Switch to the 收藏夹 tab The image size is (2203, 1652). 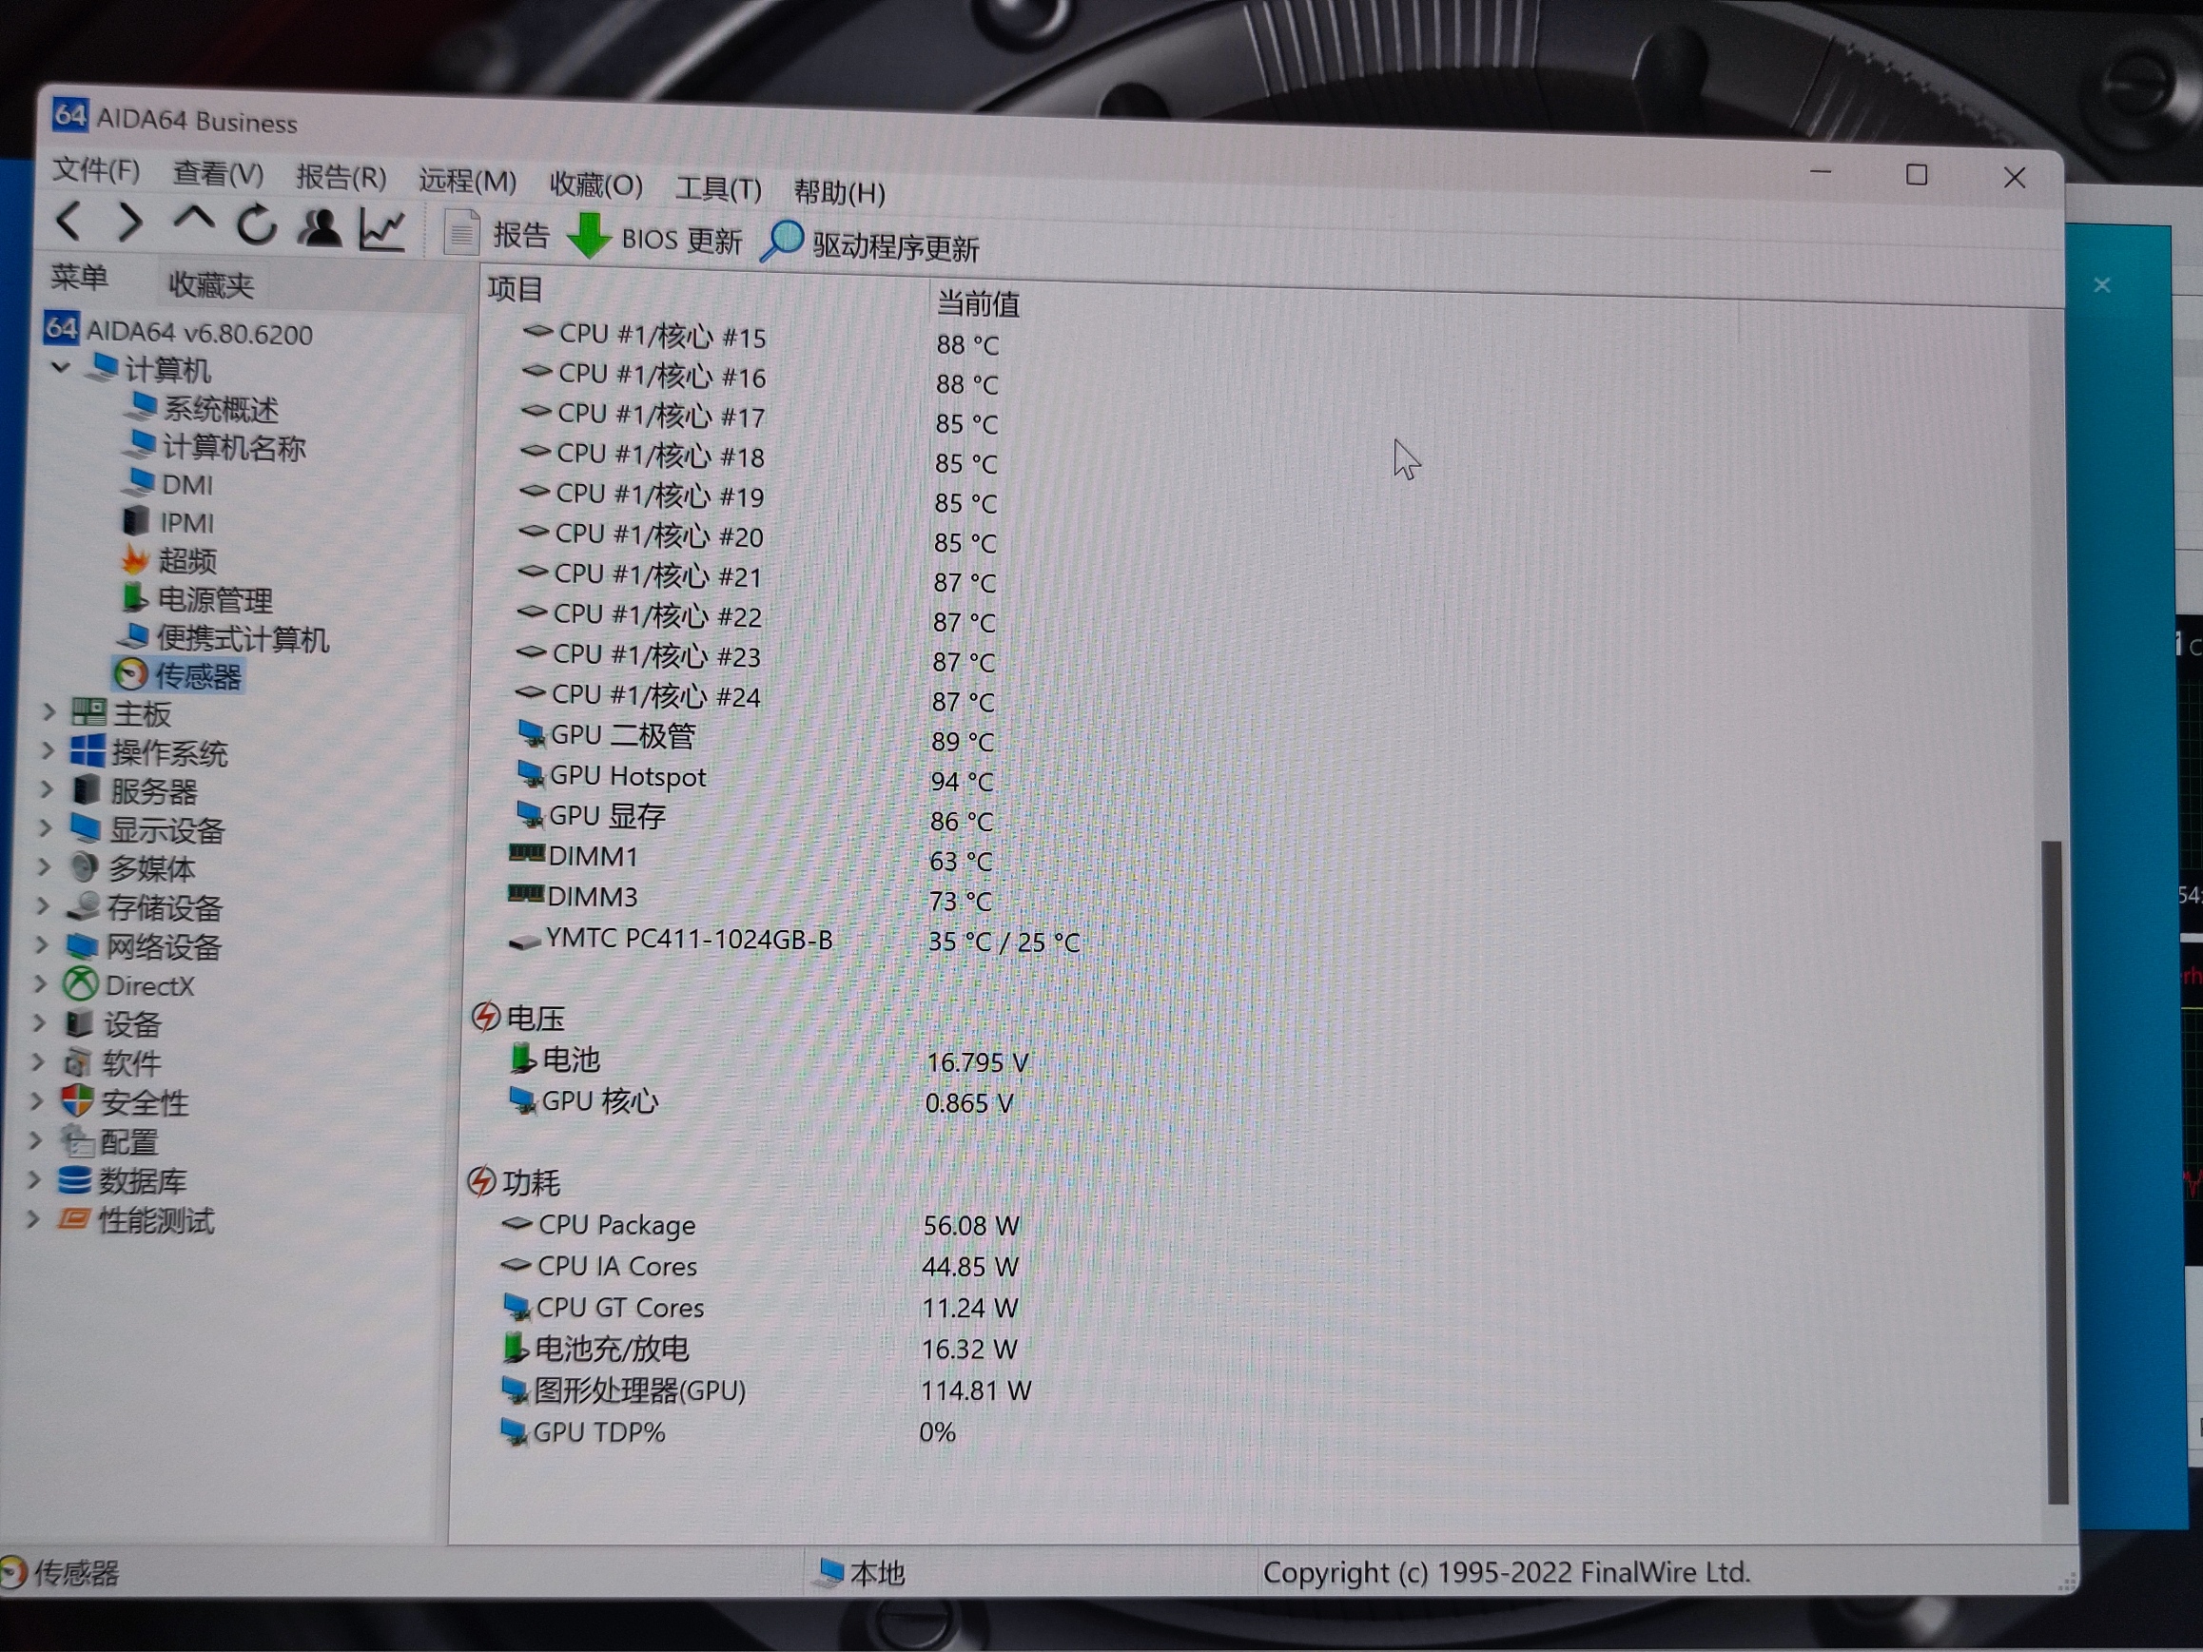pos(210,284)
